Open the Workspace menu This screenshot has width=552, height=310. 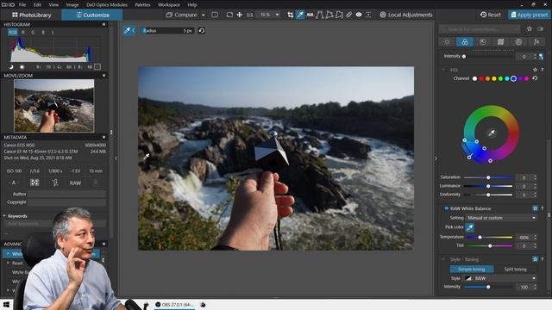click(169, 4)
